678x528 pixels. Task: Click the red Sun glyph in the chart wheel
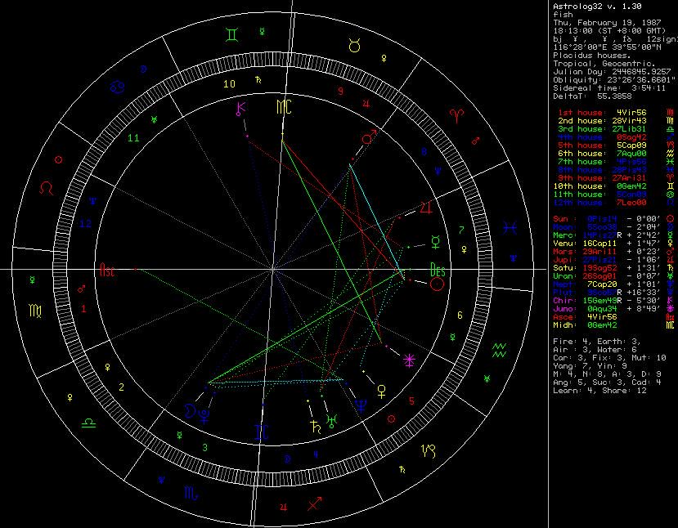pos(438,284)
